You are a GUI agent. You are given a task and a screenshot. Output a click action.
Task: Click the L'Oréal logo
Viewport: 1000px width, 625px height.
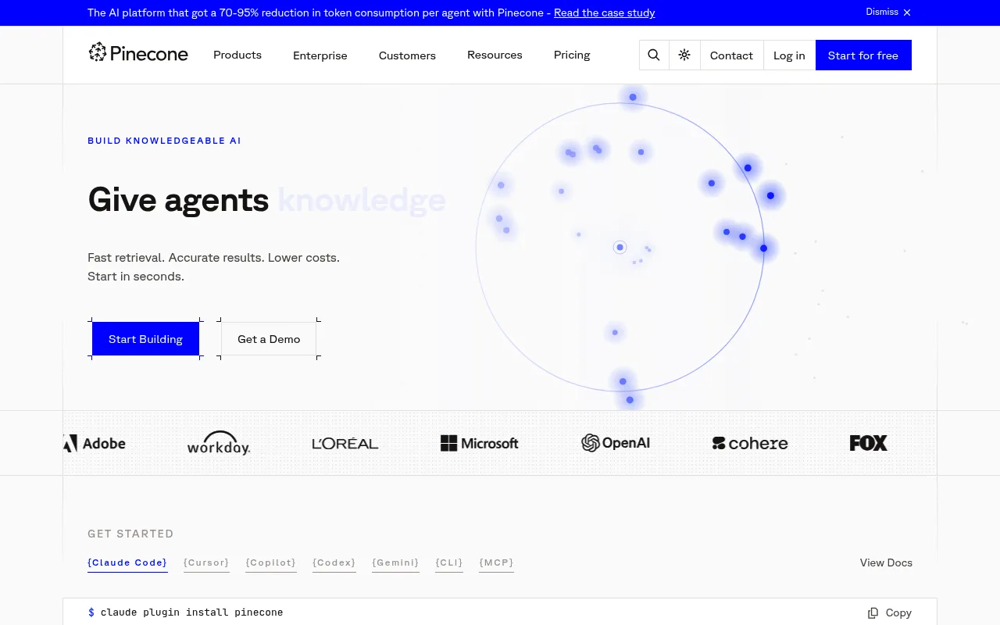345,443
